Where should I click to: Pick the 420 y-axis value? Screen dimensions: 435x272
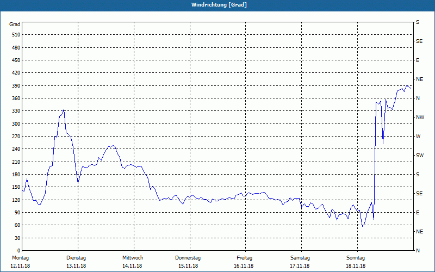pyautogui.click(x=16, y=73)
